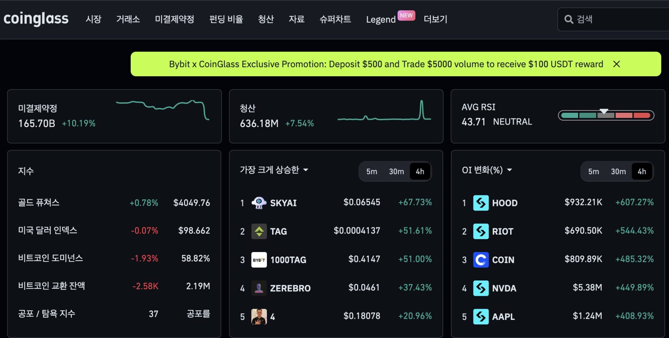
Task: Click the AVG RSI gauge bar
Action: (606, 115)
